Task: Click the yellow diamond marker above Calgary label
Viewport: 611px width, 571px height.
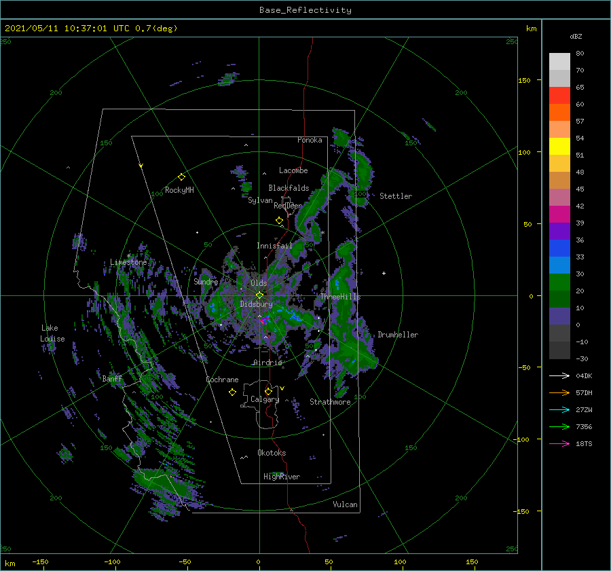Action: point(268,391)
